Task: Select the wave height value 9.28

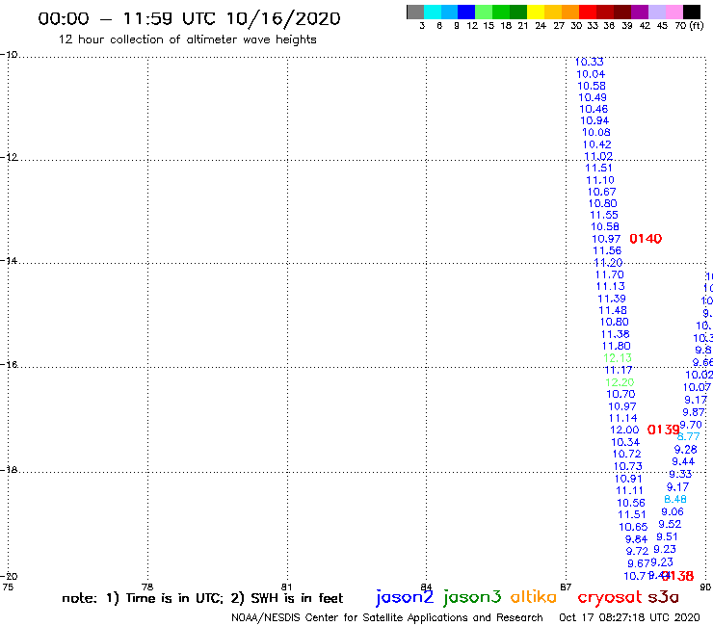Action: pyautogui.click(x=685, y=450)
